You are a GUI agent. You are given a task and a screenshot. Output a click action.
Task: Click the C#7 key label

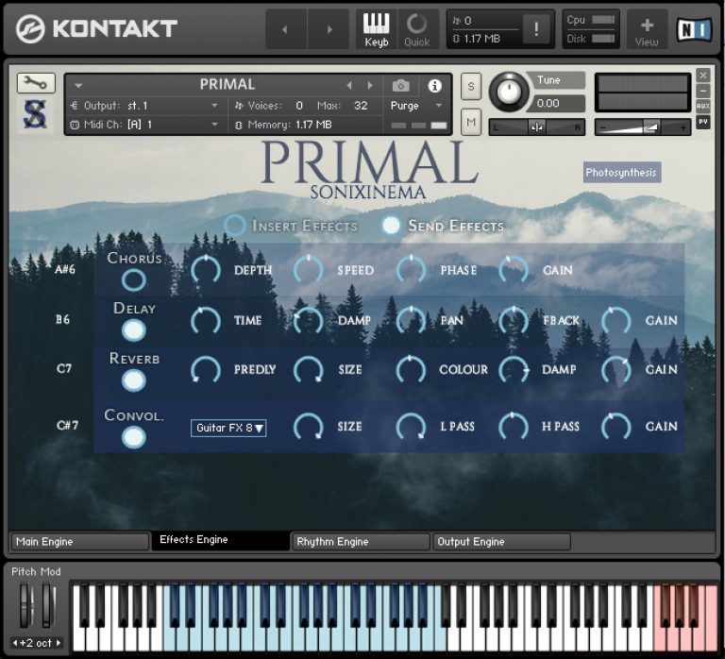(68, 425)
